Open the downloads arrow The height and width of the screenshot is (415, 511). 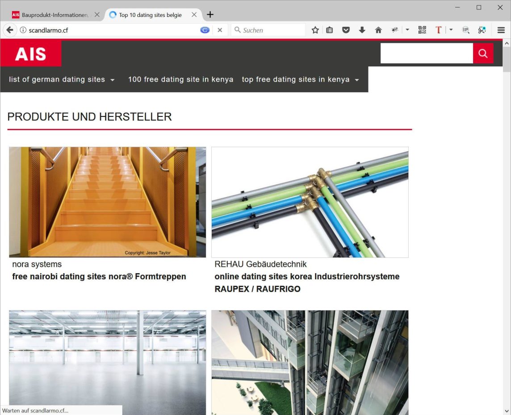362,30
